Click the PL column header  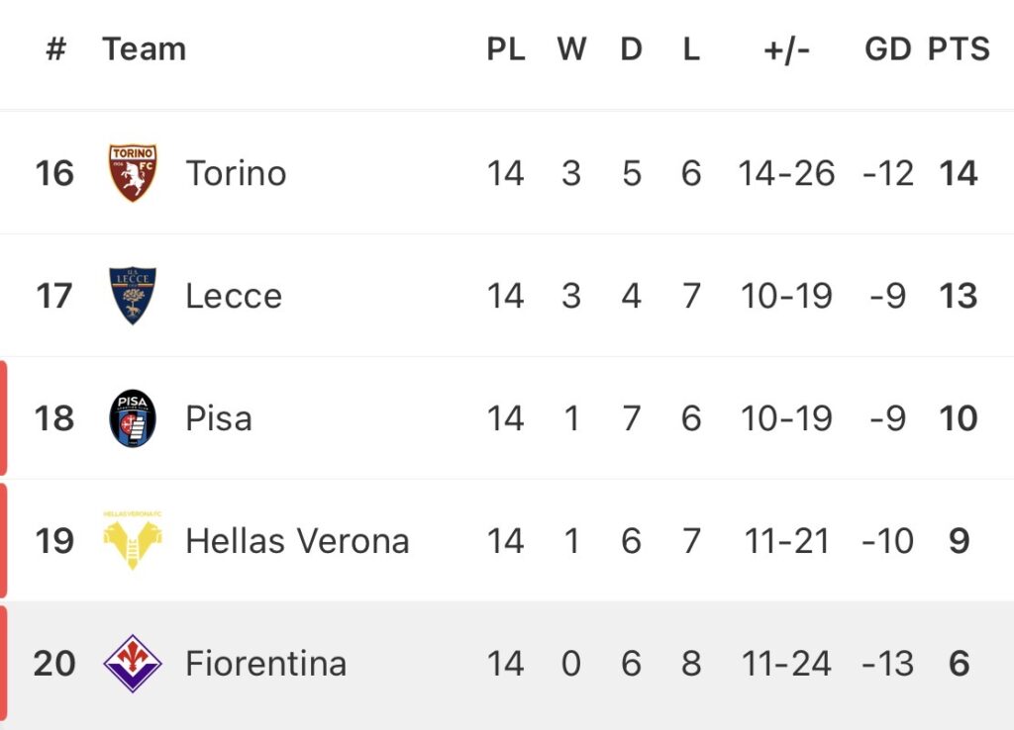506,49
